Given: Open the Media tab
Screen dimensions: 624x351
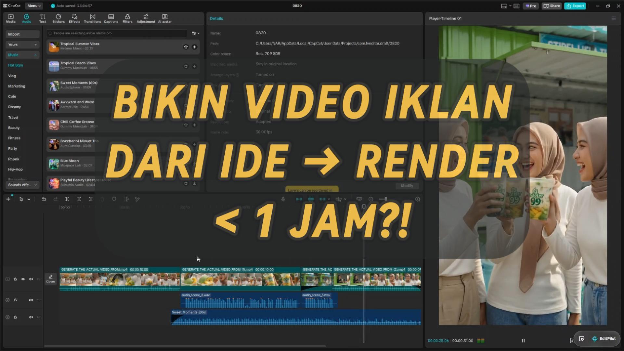Looking at the screenshot, I should [10, 19].
